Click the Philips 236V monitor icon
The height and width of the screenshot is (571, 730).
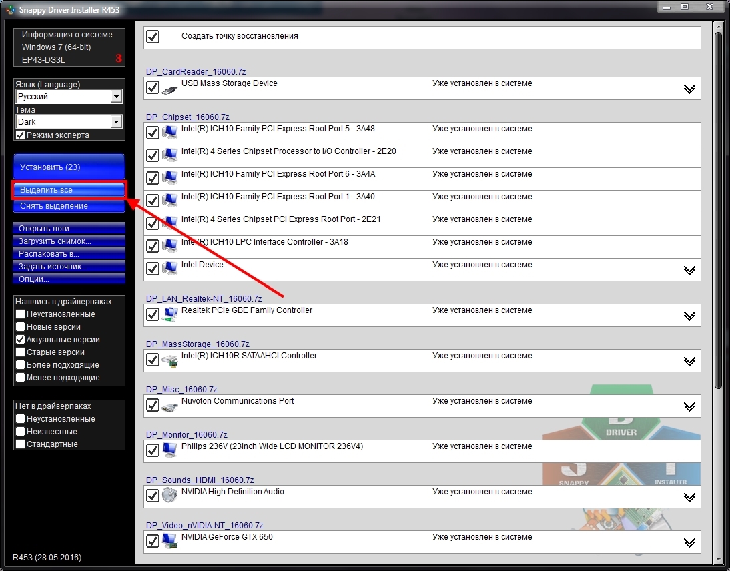tap(170, 450)
